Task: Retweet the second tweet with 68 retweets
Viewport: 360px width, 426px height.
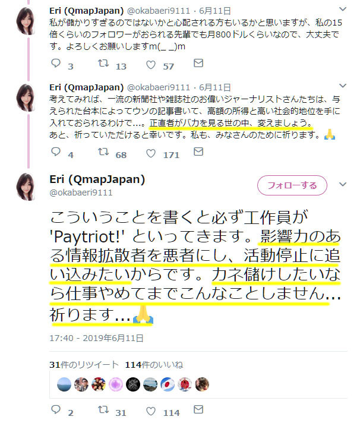Action: tap(103, 152)
